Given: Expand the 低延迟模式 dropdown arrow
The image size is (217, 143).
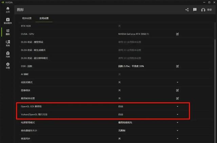Looking at the screenshot, I should [177, 82].
